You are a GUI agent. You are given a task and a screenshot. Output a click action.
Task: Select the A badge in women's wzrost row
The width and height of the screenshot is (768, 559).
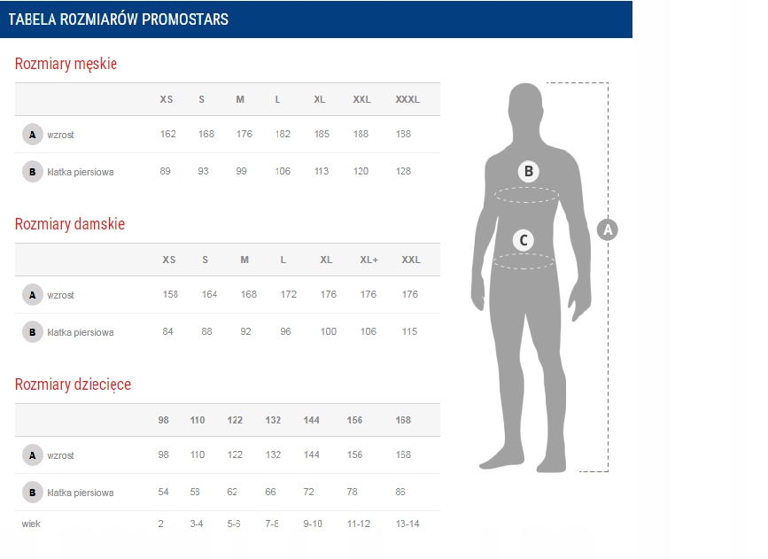[x=33, y=295]
